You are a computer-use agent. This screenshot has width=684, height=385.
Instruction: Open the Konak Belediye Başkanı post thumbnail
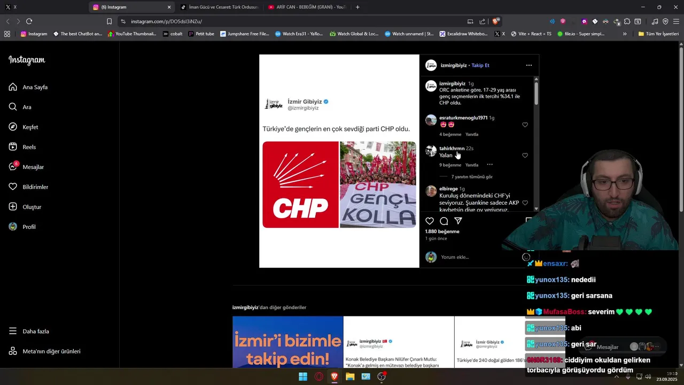click(399, 342)
